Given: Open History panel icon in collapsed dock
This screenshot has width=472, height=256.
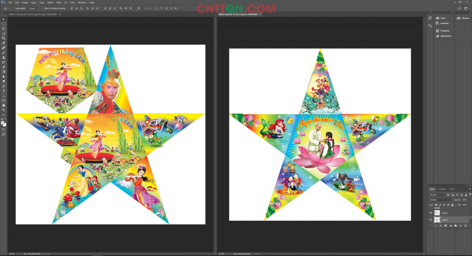Looking at the screenshot, I should 430,18.
